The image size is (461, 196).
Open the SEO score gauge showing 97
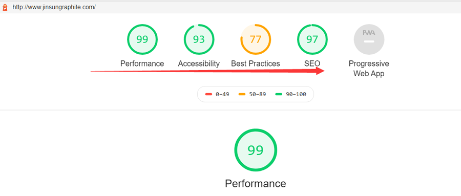(x=312, y=39)
